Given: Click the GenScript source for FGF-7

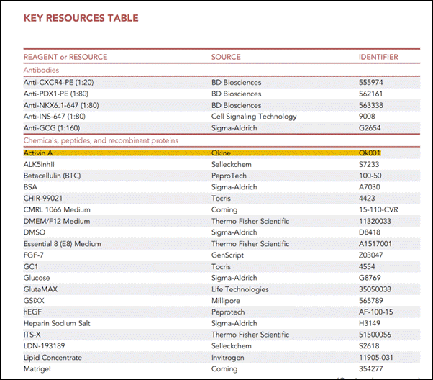Looking at the screenshot, I should point(227,255).
